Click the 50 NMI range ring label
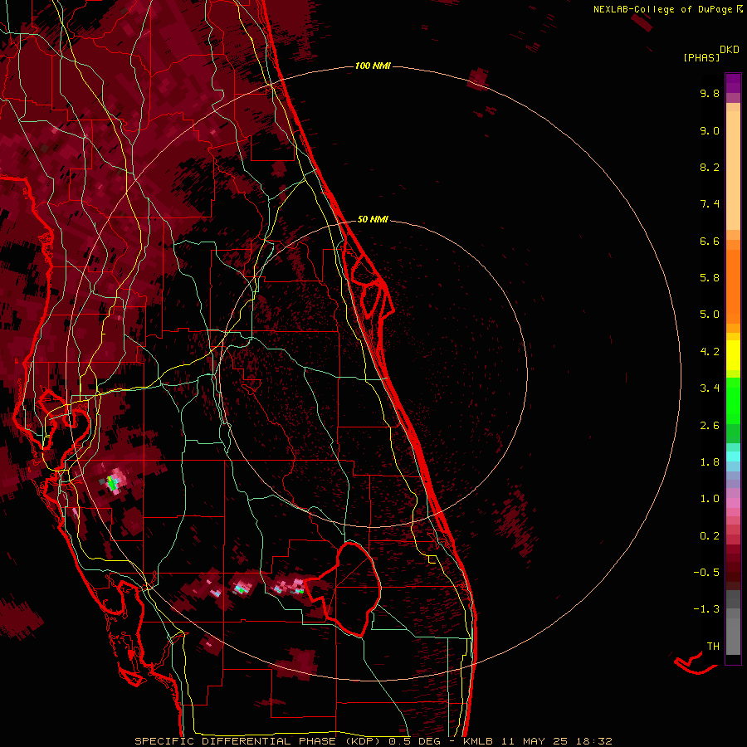This screenshot has width=747, height=747. click(x=373, y=219)
